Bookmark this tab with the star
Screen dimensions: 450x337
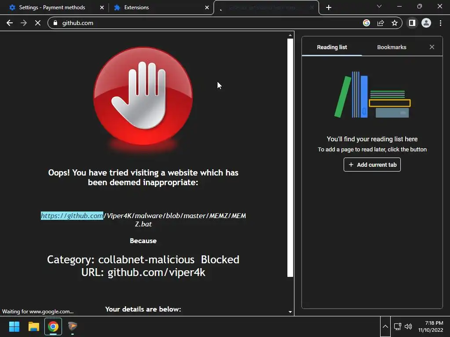click(x=395, y=23)
